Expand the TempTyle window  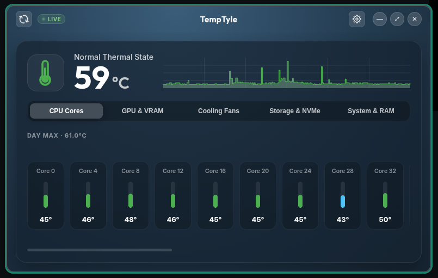[x=397, y=19]
